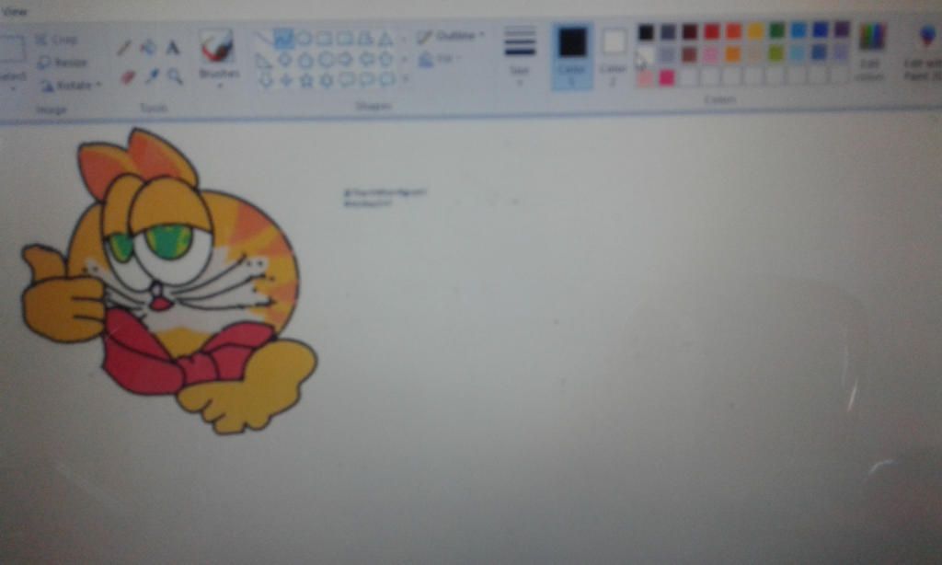Click the cat's green eye on canvas
The width and height of the screenshot is (942, 565).
click(169, 241)
